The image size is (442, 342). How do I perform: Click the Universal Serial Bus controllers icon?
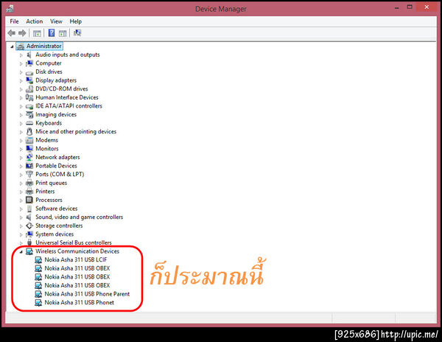click(29, 242)
